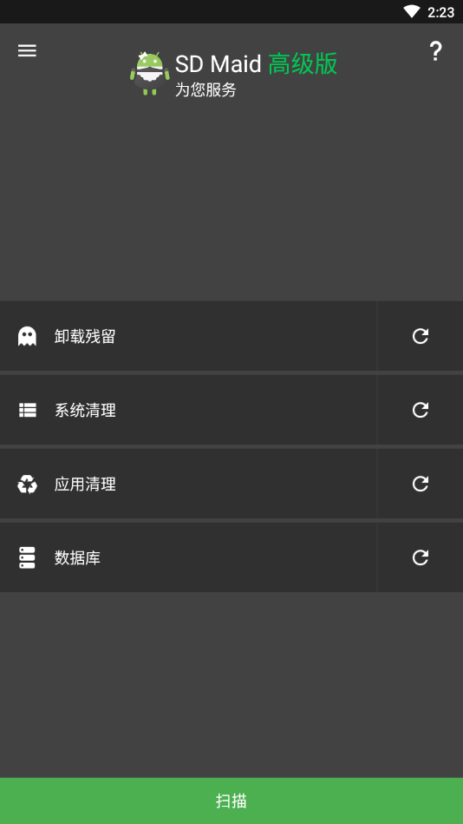Image resolution: width=463 pixels, height=824 pixels.
Task: Tap the question mark help icon
Action: click(x=435, y=51)
